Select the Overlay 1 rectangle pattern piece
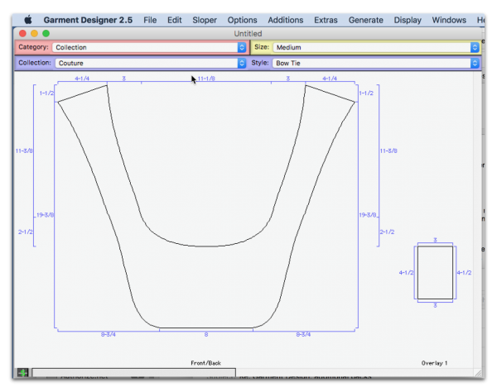The image size is (497, 392). point(435,272)
